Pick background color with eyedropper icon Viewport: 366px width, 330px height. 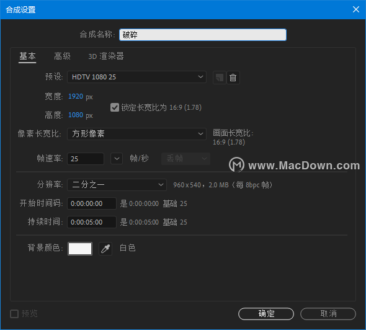[105, 249]
